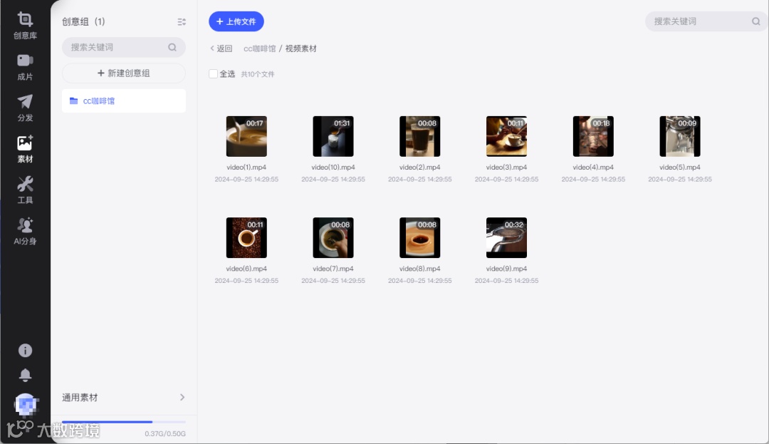Open video(10).mp4 thumbnail
The width and height of the screenshot is (769, 444).
pyautogui.click(x=333, y=136)
